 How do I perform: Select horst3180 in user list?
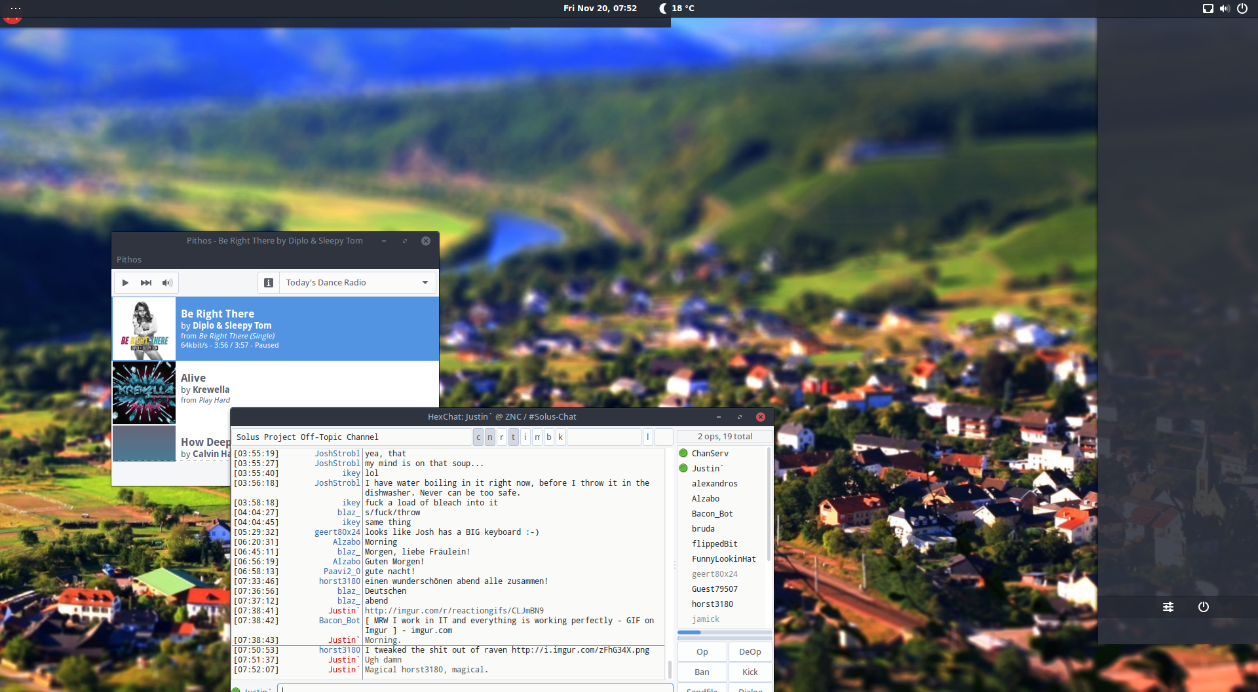[x=721, y=604]
